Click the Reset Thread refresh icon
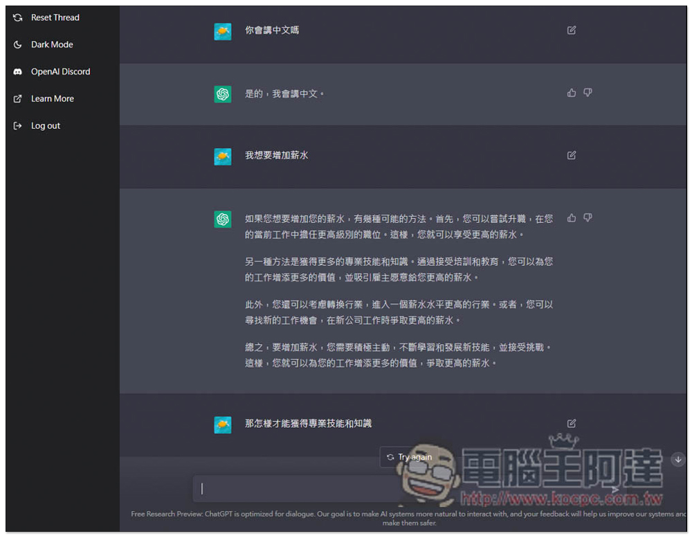692x538 pixels. [x=18, y=18]
